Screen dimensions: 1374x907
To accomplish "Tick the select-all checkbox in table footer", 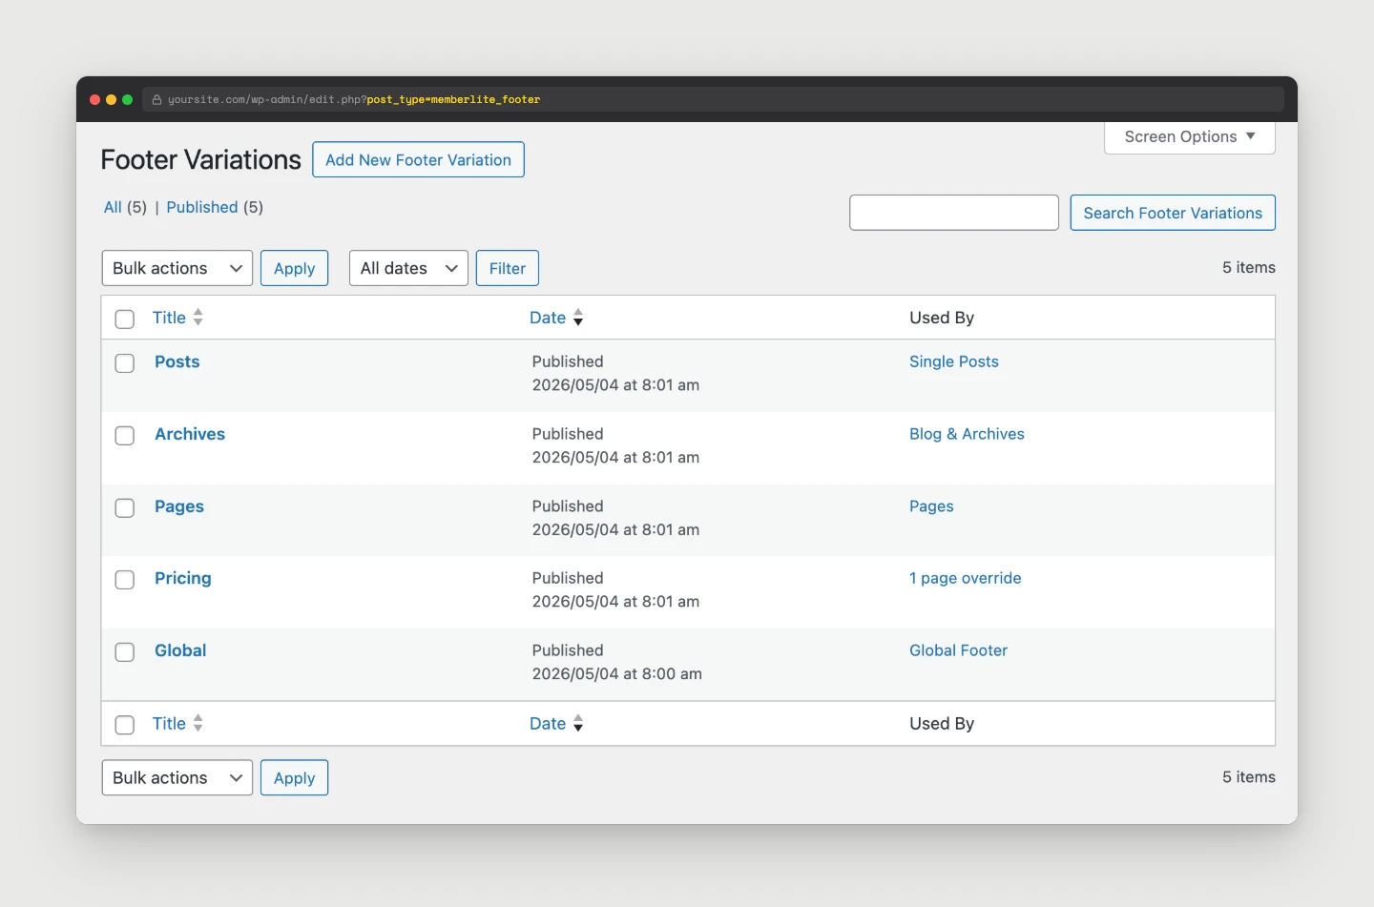I will pos(125,725).
